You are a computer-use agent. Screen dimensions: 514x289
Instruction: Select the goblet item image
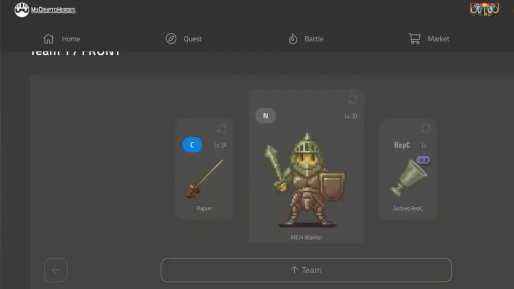(x=408, y=178)
